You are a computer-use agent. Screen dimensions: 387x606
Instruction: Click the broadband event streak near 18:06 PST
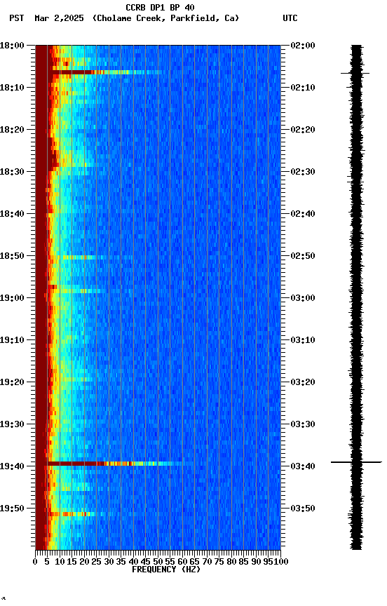click(106, 72)
